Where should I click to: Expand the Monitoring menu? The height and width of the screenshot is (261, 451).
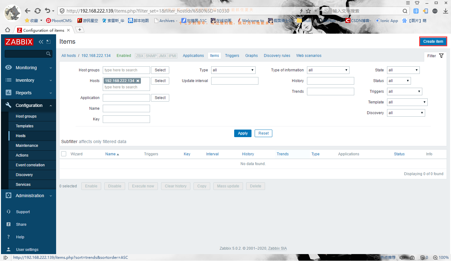28,68
